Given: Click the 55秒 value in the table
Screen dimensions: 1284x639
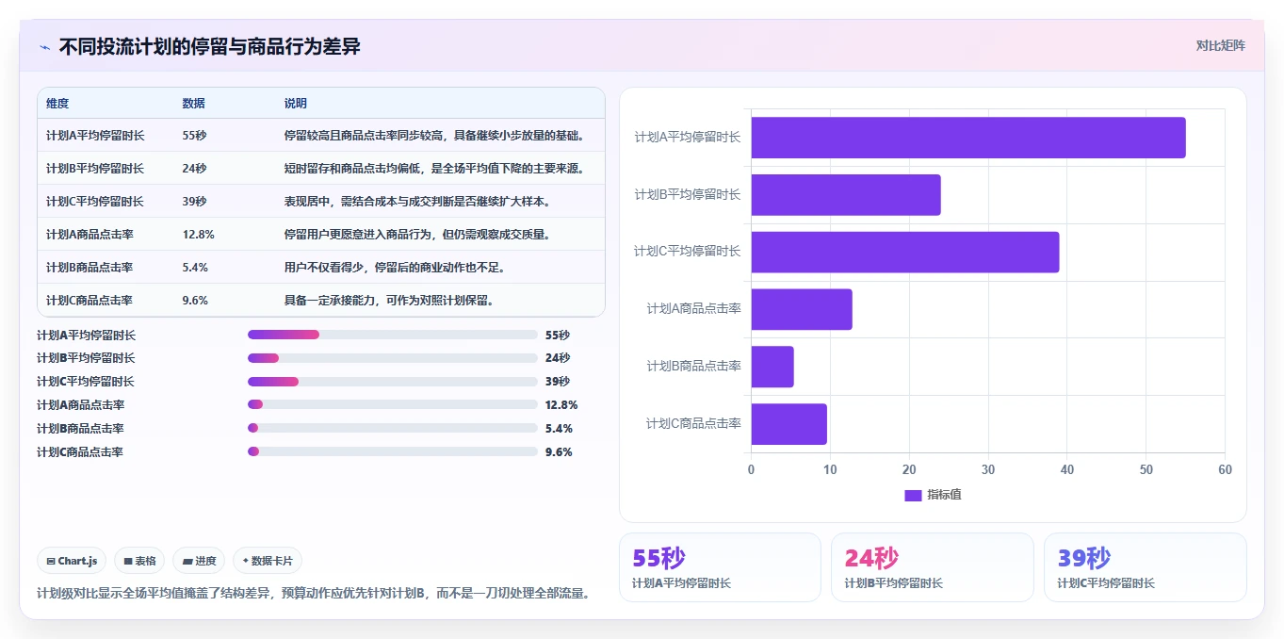Looking at the screenshot, I should point(194,136).
